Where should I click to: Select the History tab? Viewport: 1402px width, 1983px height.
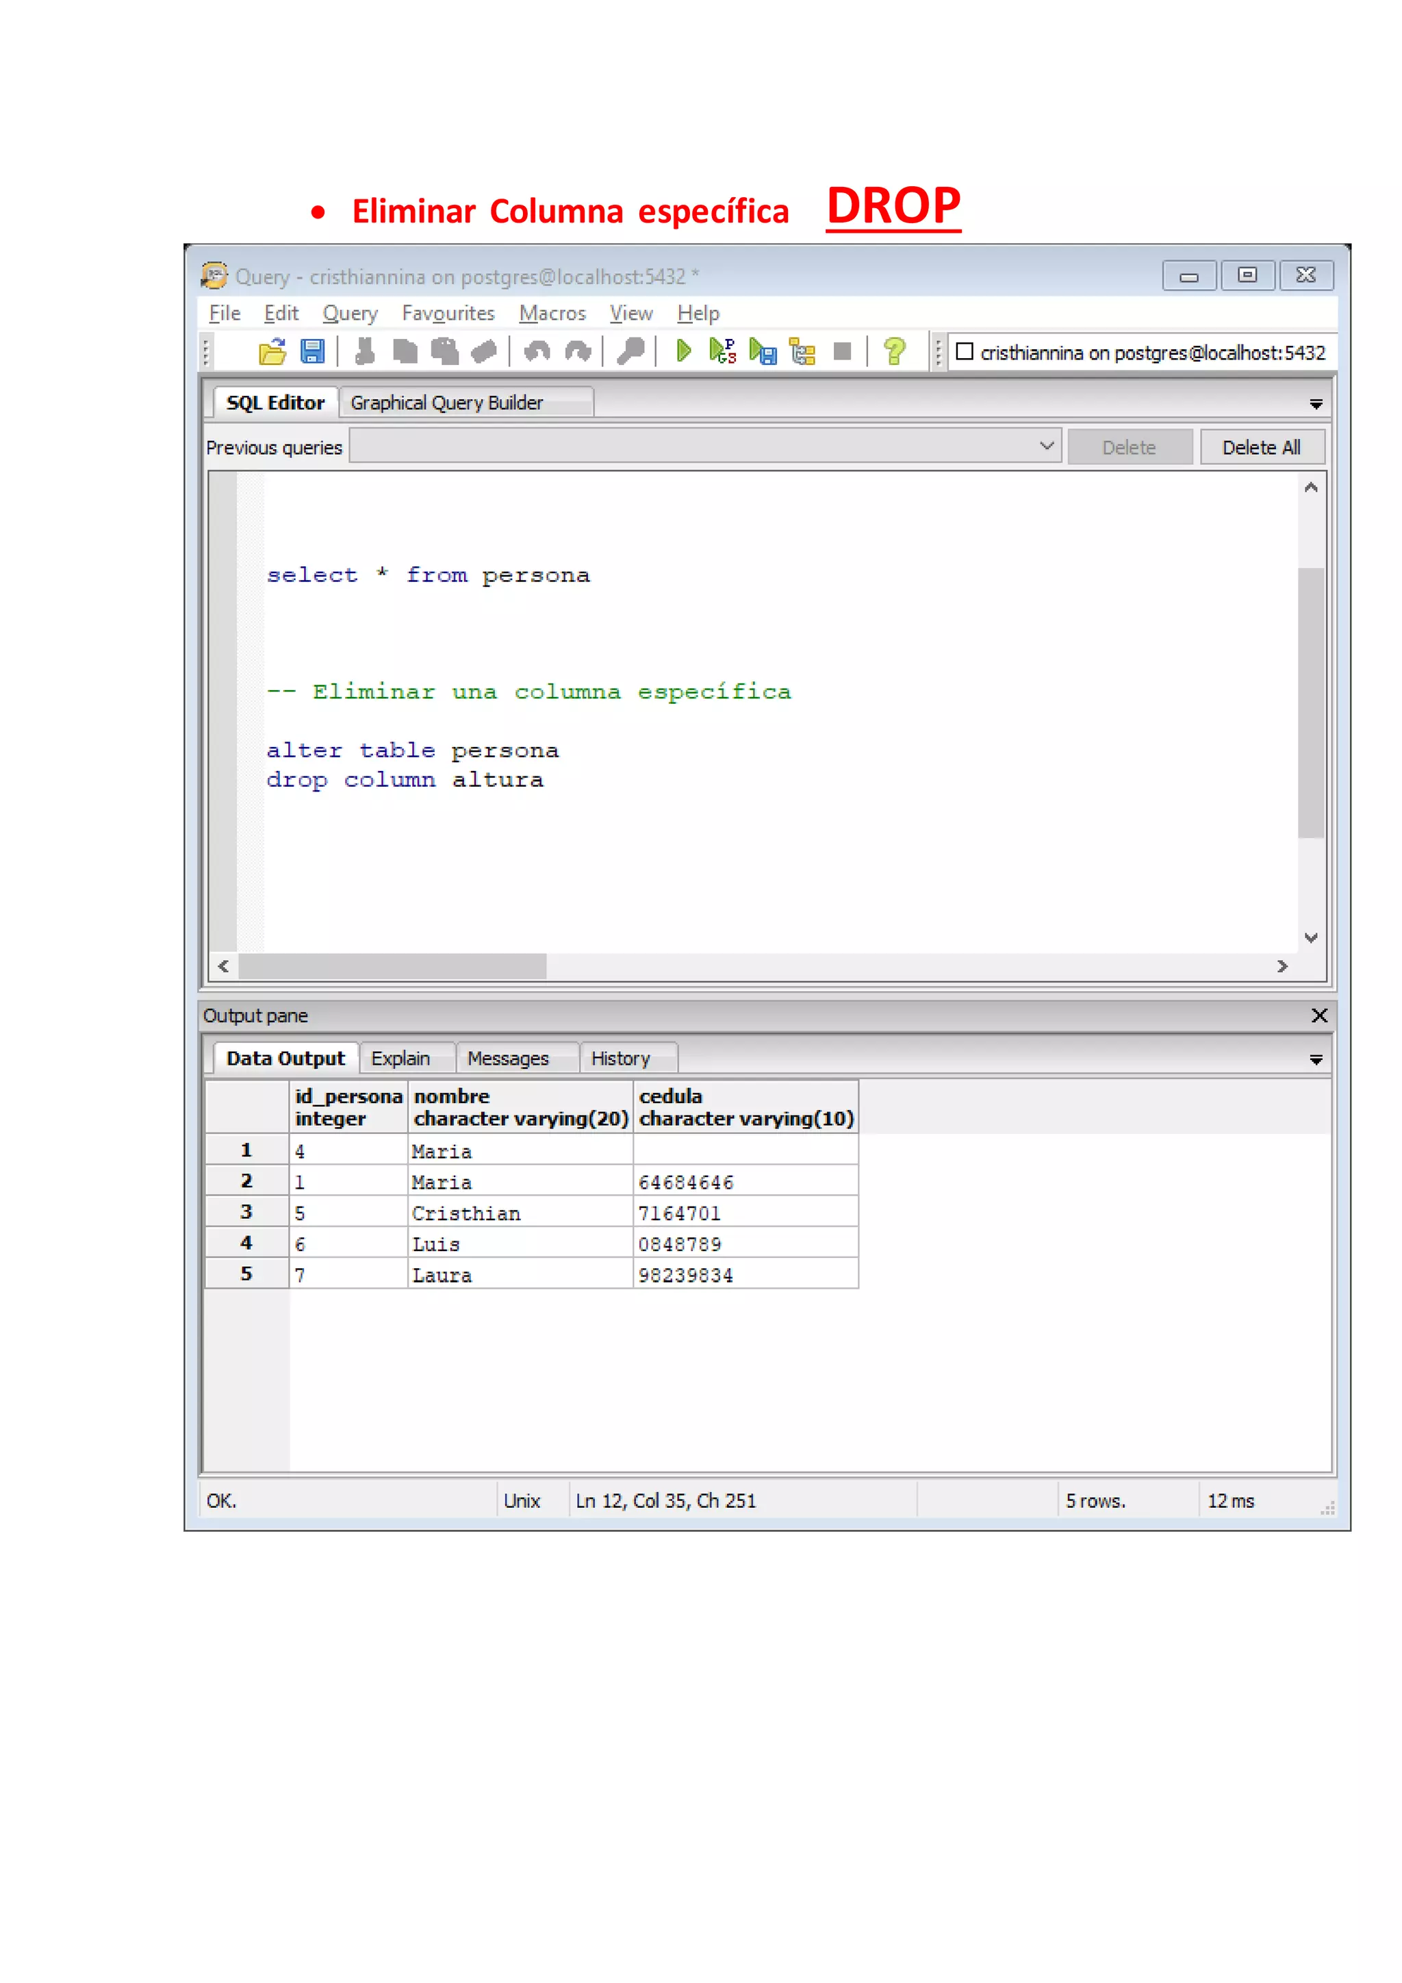[628, 1058]
